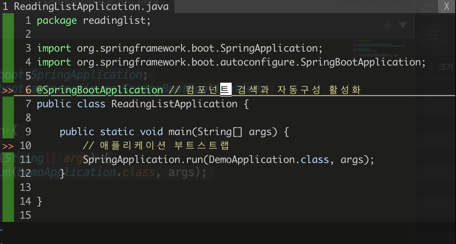Click the class name 'ReadingListApplication' on line 7
Screen dimensions: 456x244
point(174,104)
